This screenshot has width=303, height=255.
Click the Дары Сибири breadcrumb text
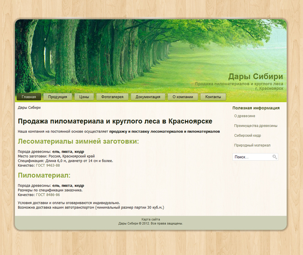29,108
